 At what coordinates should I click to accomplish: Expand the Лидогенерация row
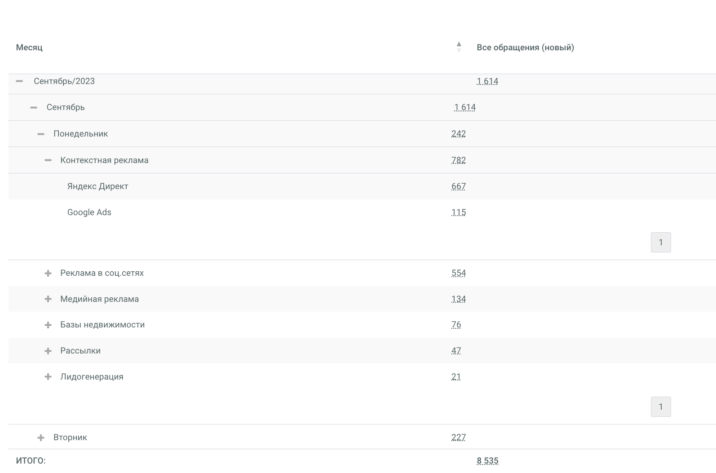(48, 377)
